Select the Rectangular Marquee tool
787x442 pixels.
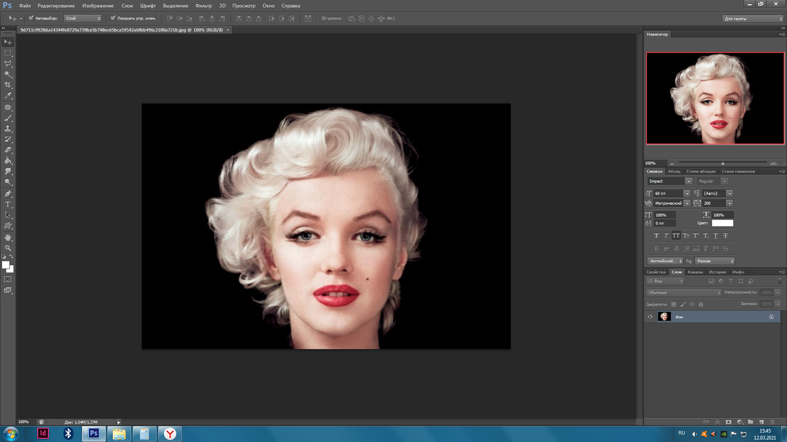click(8, 52)
